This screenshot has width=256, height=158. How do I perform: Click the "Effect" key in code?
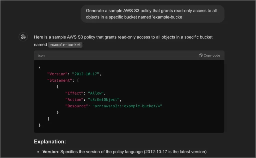tap(74, 93)
